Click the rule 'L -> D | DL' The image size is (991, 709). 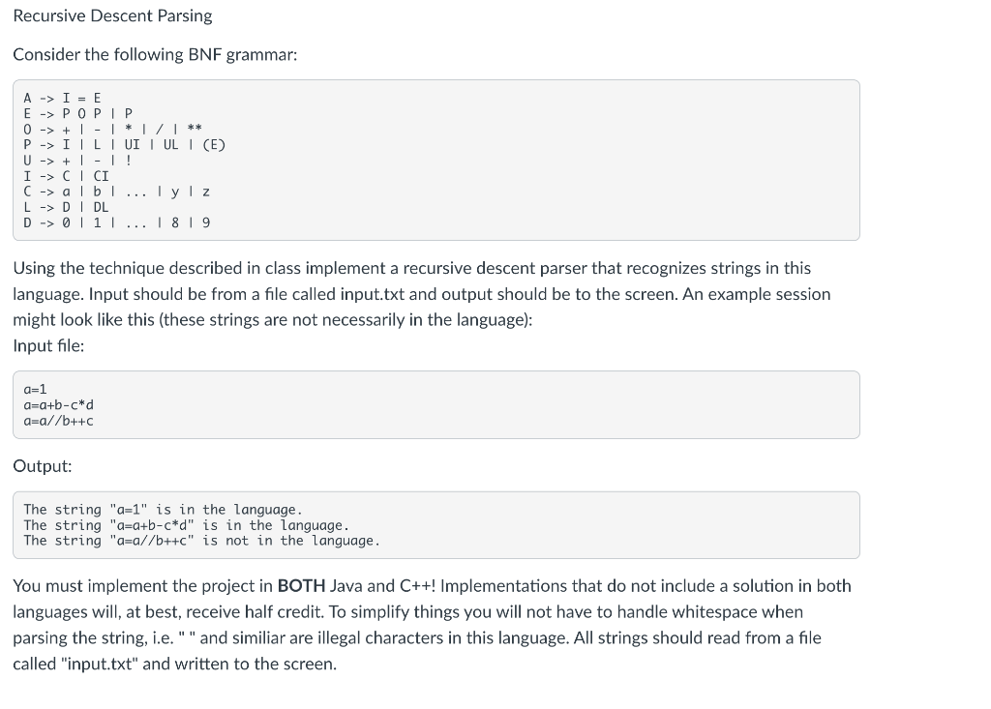[67, 207]
